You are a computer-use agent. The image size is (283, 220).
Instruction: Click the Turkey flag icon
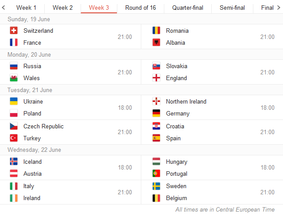(14, 138)
